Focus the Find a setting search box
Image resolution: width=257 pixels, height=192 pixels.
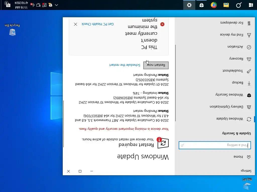click(215, 145)
